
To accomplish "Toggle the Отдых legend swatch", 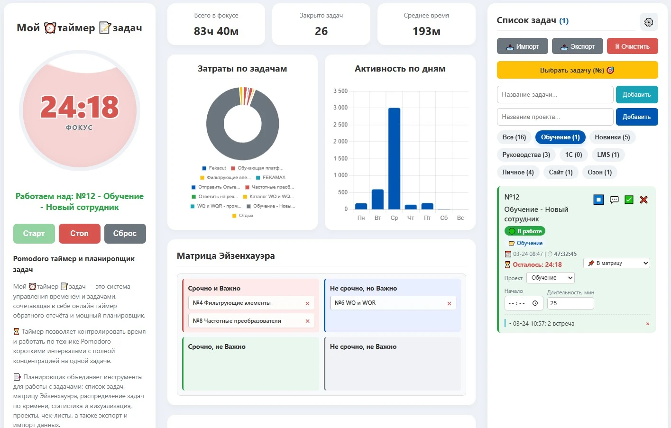I will [x=234, y=216].
